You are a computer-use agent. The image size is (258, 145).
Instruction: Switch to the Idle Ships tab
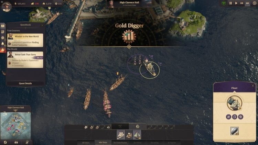[103, 143]
